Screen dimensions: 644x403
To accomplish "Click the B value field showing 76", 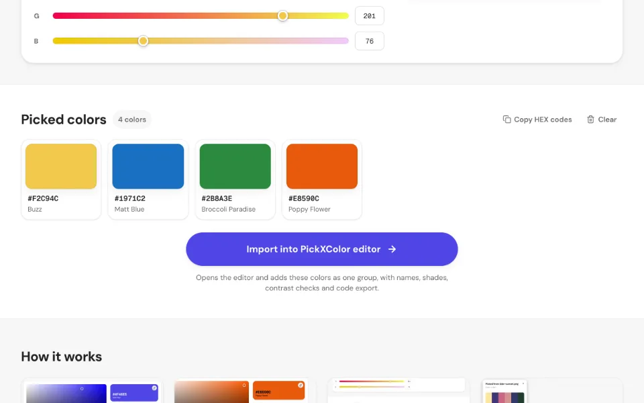I will 370,41.
